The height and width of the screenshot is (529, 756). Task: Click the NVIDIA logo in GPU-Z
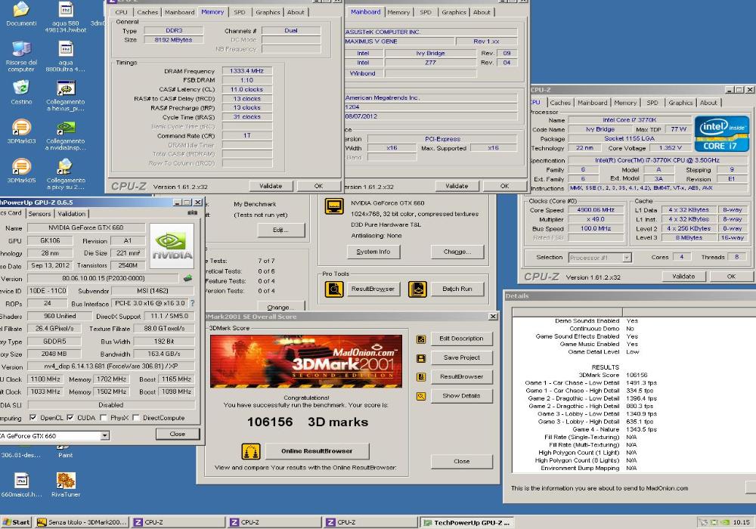(172, 246)
